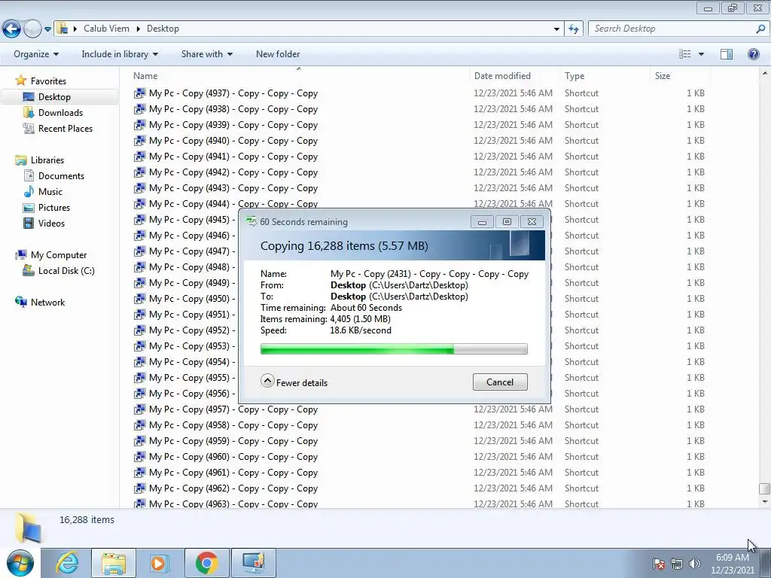Change your view icon button
Viewport: 771px width, 578px height.
pyautogui.click(x=684, y=54)
